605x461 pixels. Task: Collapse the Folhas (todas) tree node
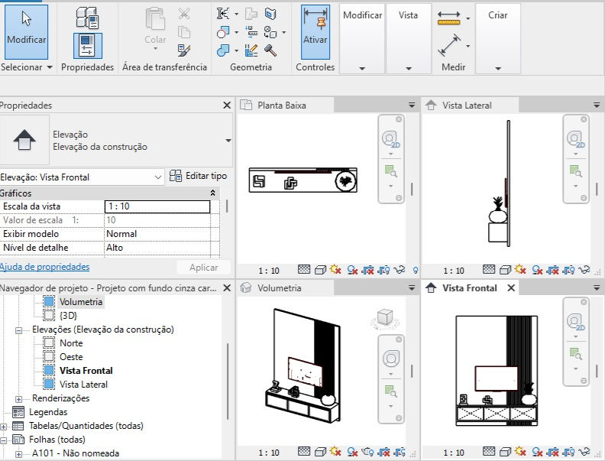(4, 440)
